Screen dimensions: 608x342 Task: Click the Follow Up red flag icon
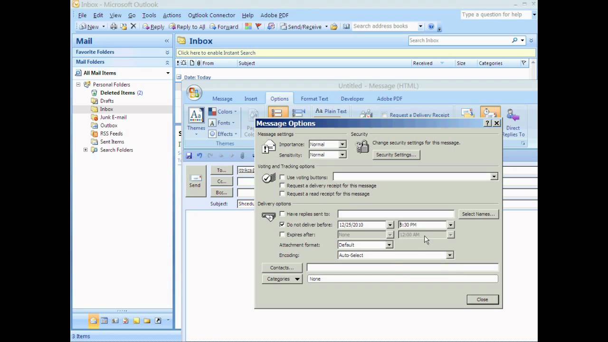coord(258,27)
